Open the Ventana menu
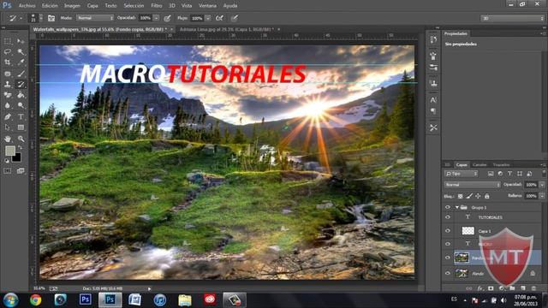 (207, 6)
